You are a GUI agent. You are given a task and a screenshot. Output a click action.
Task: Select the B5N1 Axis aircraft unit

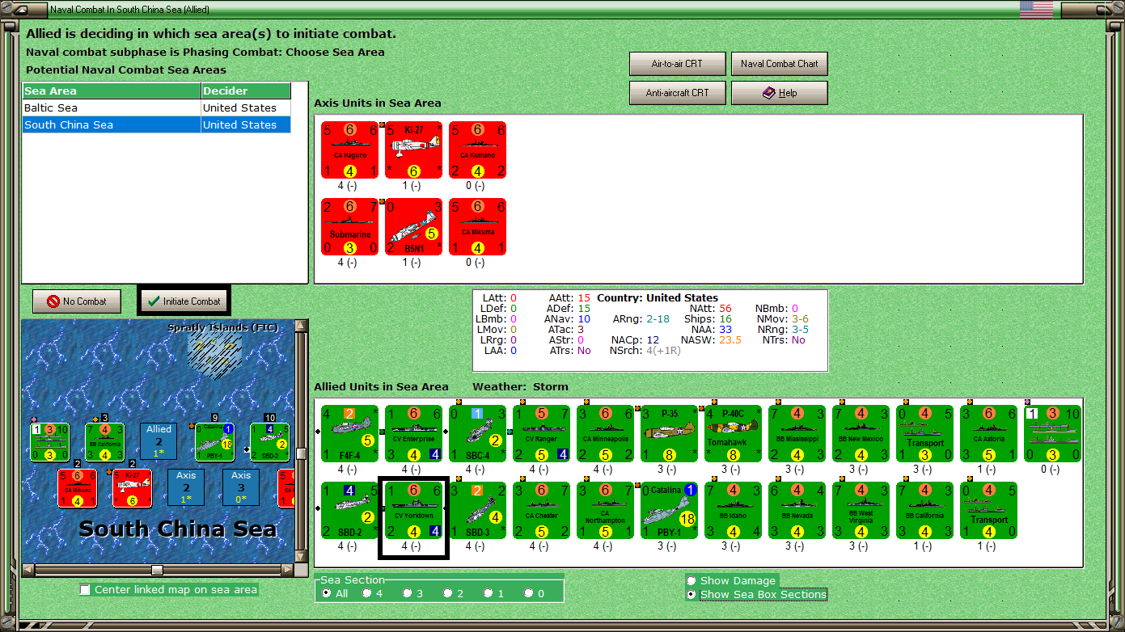click(413, 227)
